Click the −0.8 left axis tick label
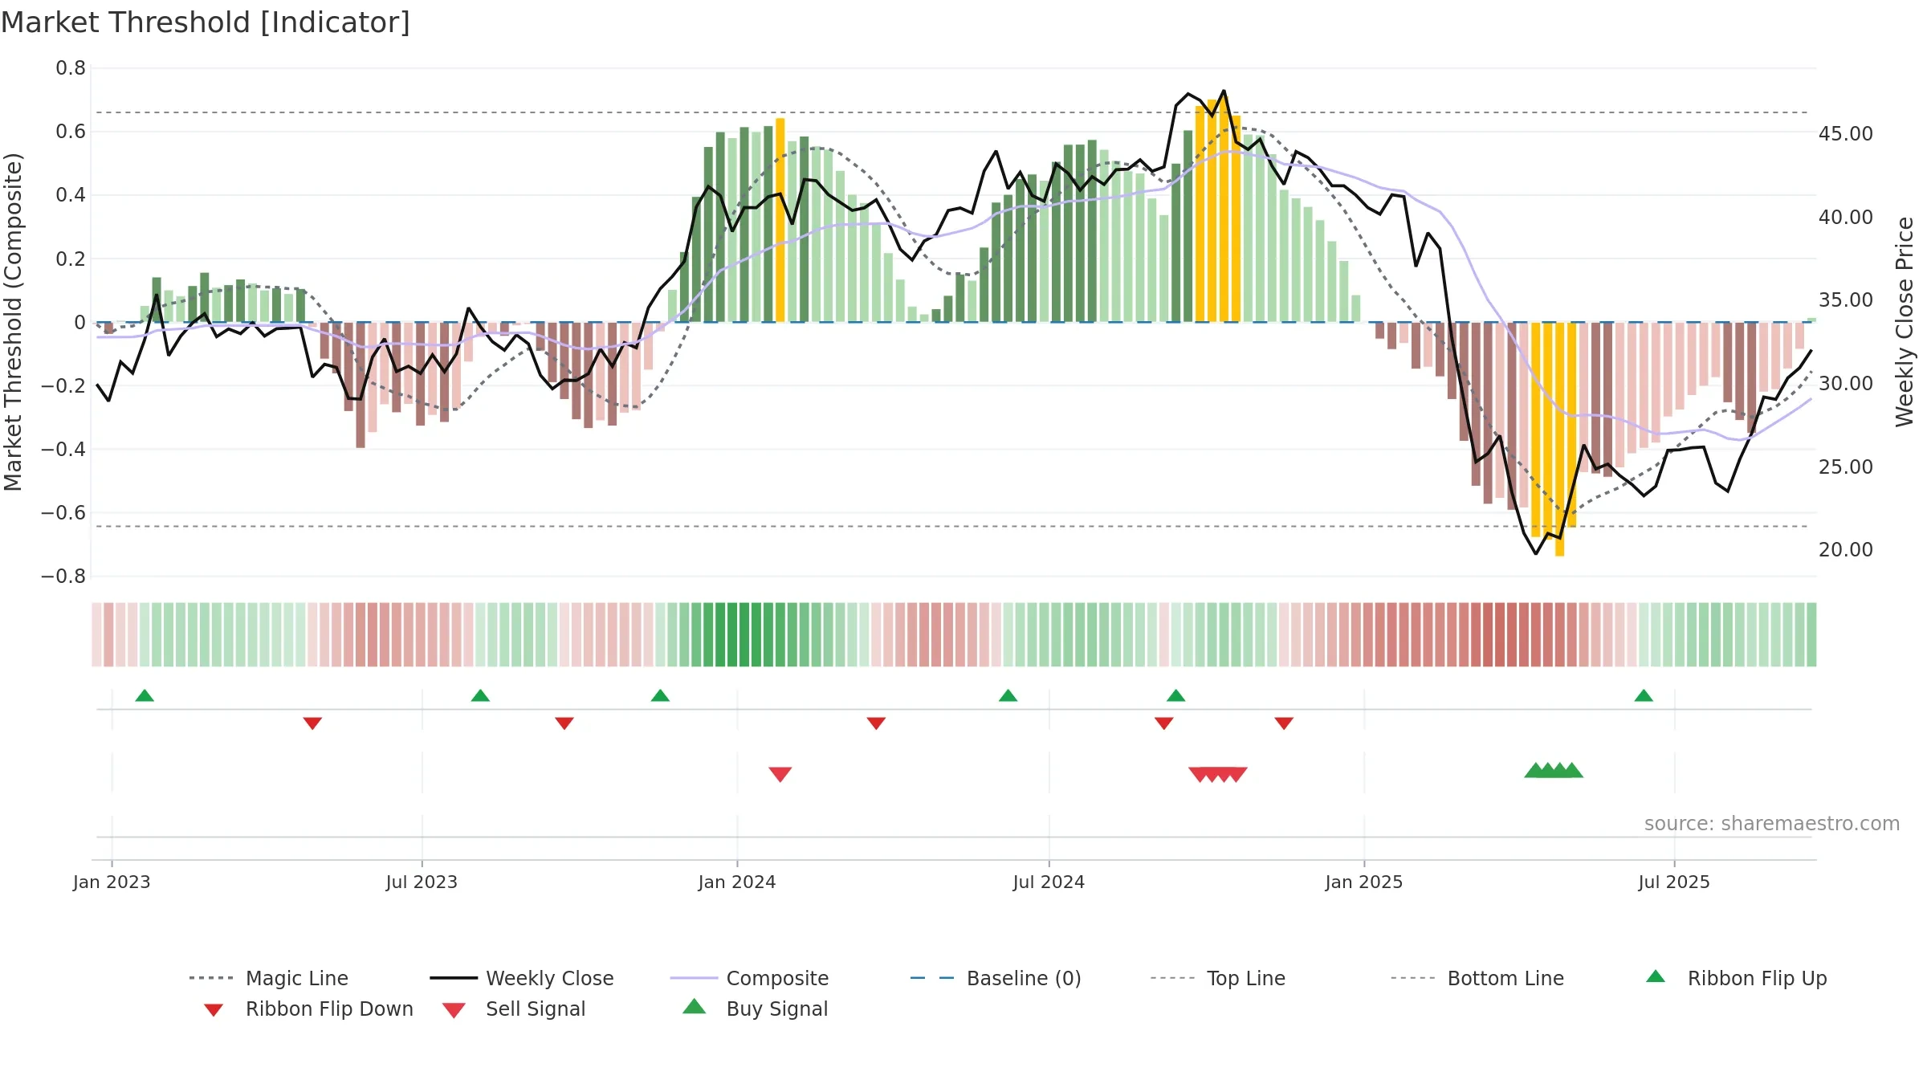Screen dimensions: 1927x1084 coord(63,577)
